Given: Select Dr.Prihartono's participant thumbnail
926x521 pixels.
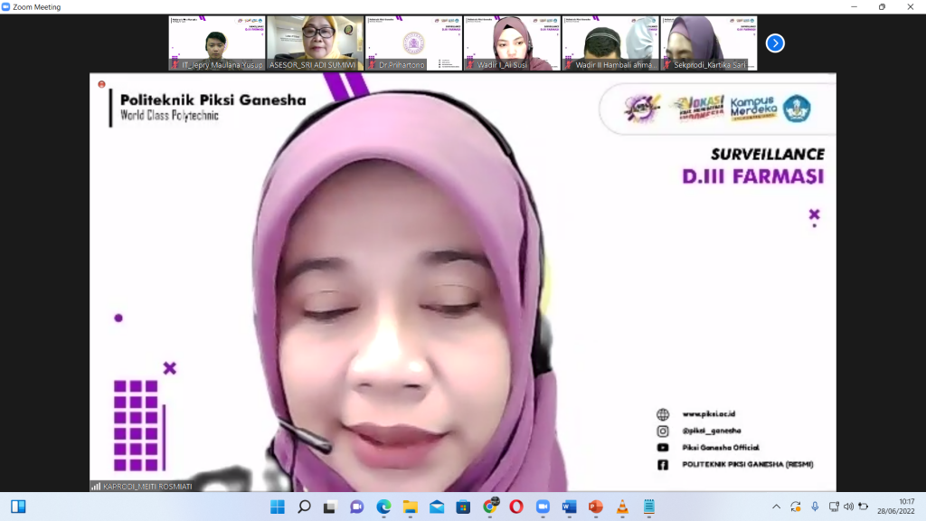Looking at the screenshot, I should [413, 43].
